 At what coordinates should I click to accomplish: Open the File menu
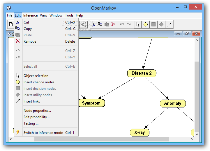10,15
